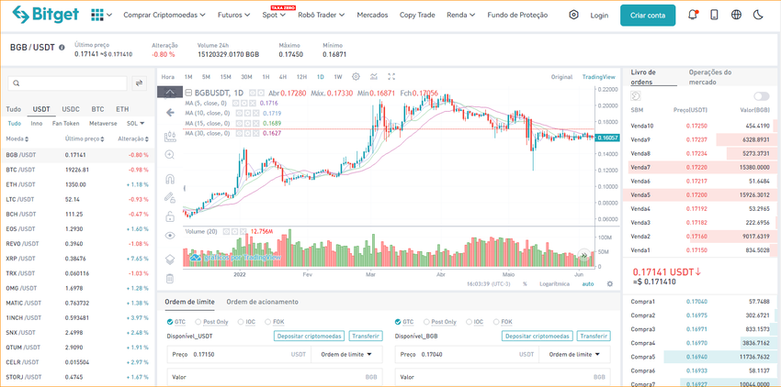Expand the chart to fullscreen
781x387 pixels.
[x=391, y=77]
